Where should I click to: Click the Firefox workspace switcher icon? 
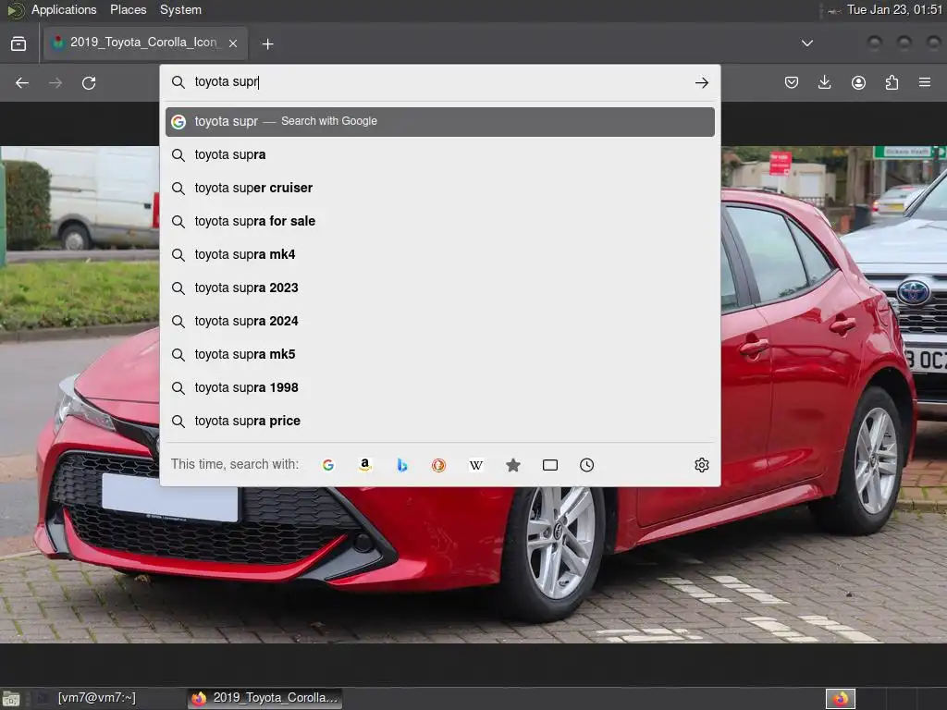(841, 699)
